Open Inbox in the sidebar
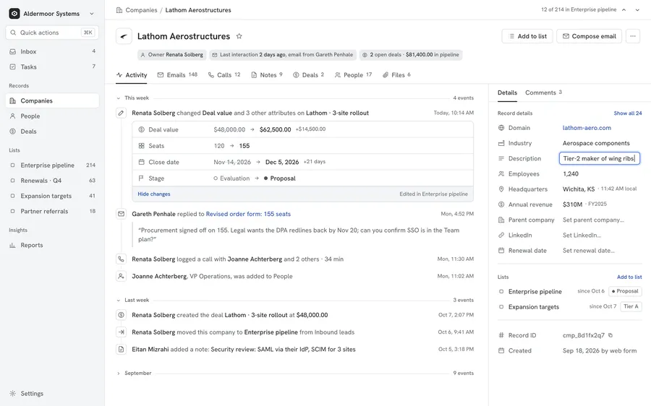The height and width of the screenshot is (406, 651). 52,51
